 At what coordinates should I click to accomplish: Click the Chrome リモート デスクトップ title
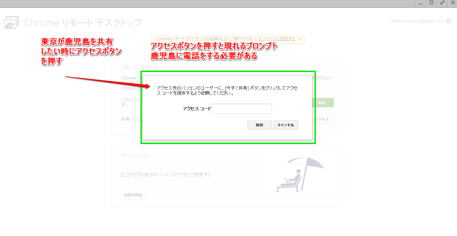click(83, 23)
